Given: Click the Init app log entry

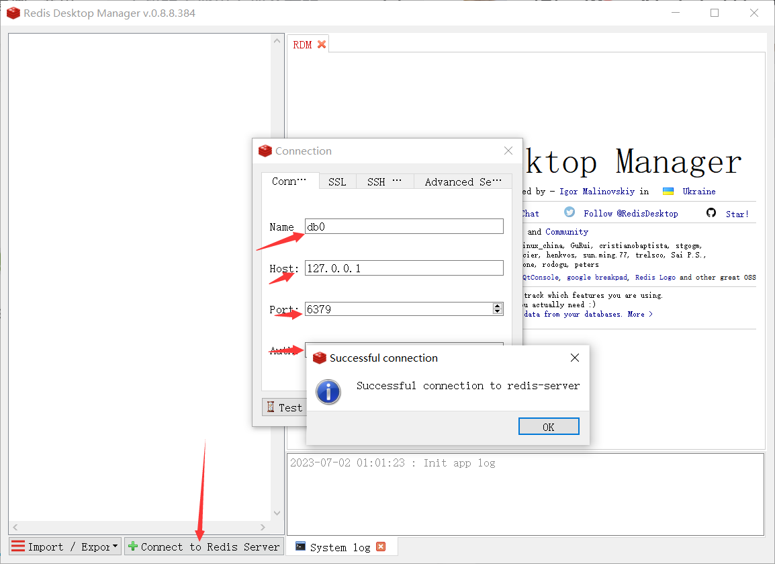Looking at the screenshot, I should pyautogui.click(x=392, y=463).
